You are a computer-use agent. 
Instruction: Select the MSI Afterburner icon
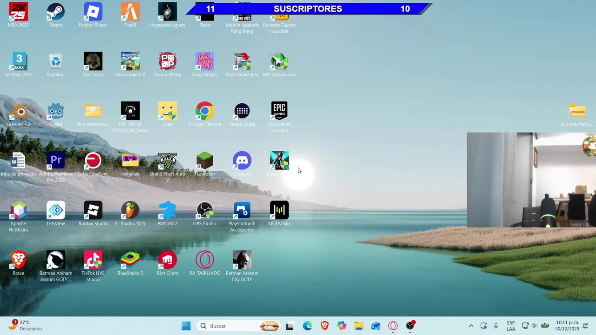[279, 61]
